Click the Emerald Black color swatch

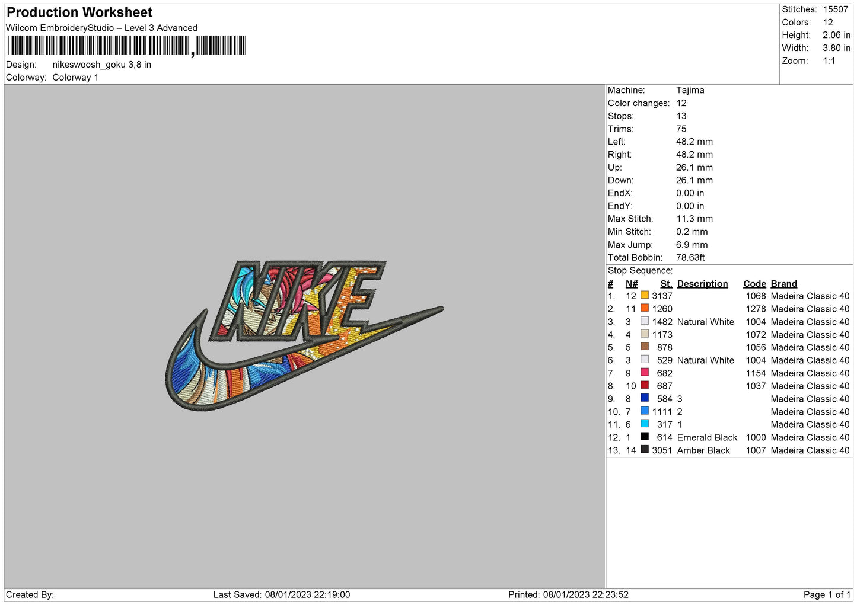pos(645,437)
